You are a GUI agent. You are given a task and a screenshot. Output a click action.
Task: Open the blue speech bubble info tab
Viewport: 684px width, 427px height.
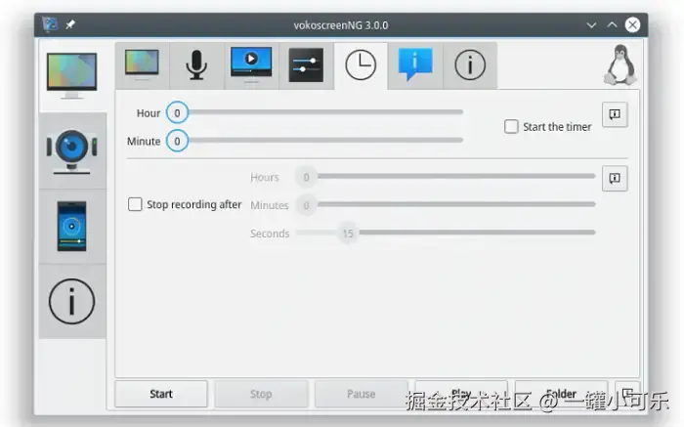click(415, 65)
